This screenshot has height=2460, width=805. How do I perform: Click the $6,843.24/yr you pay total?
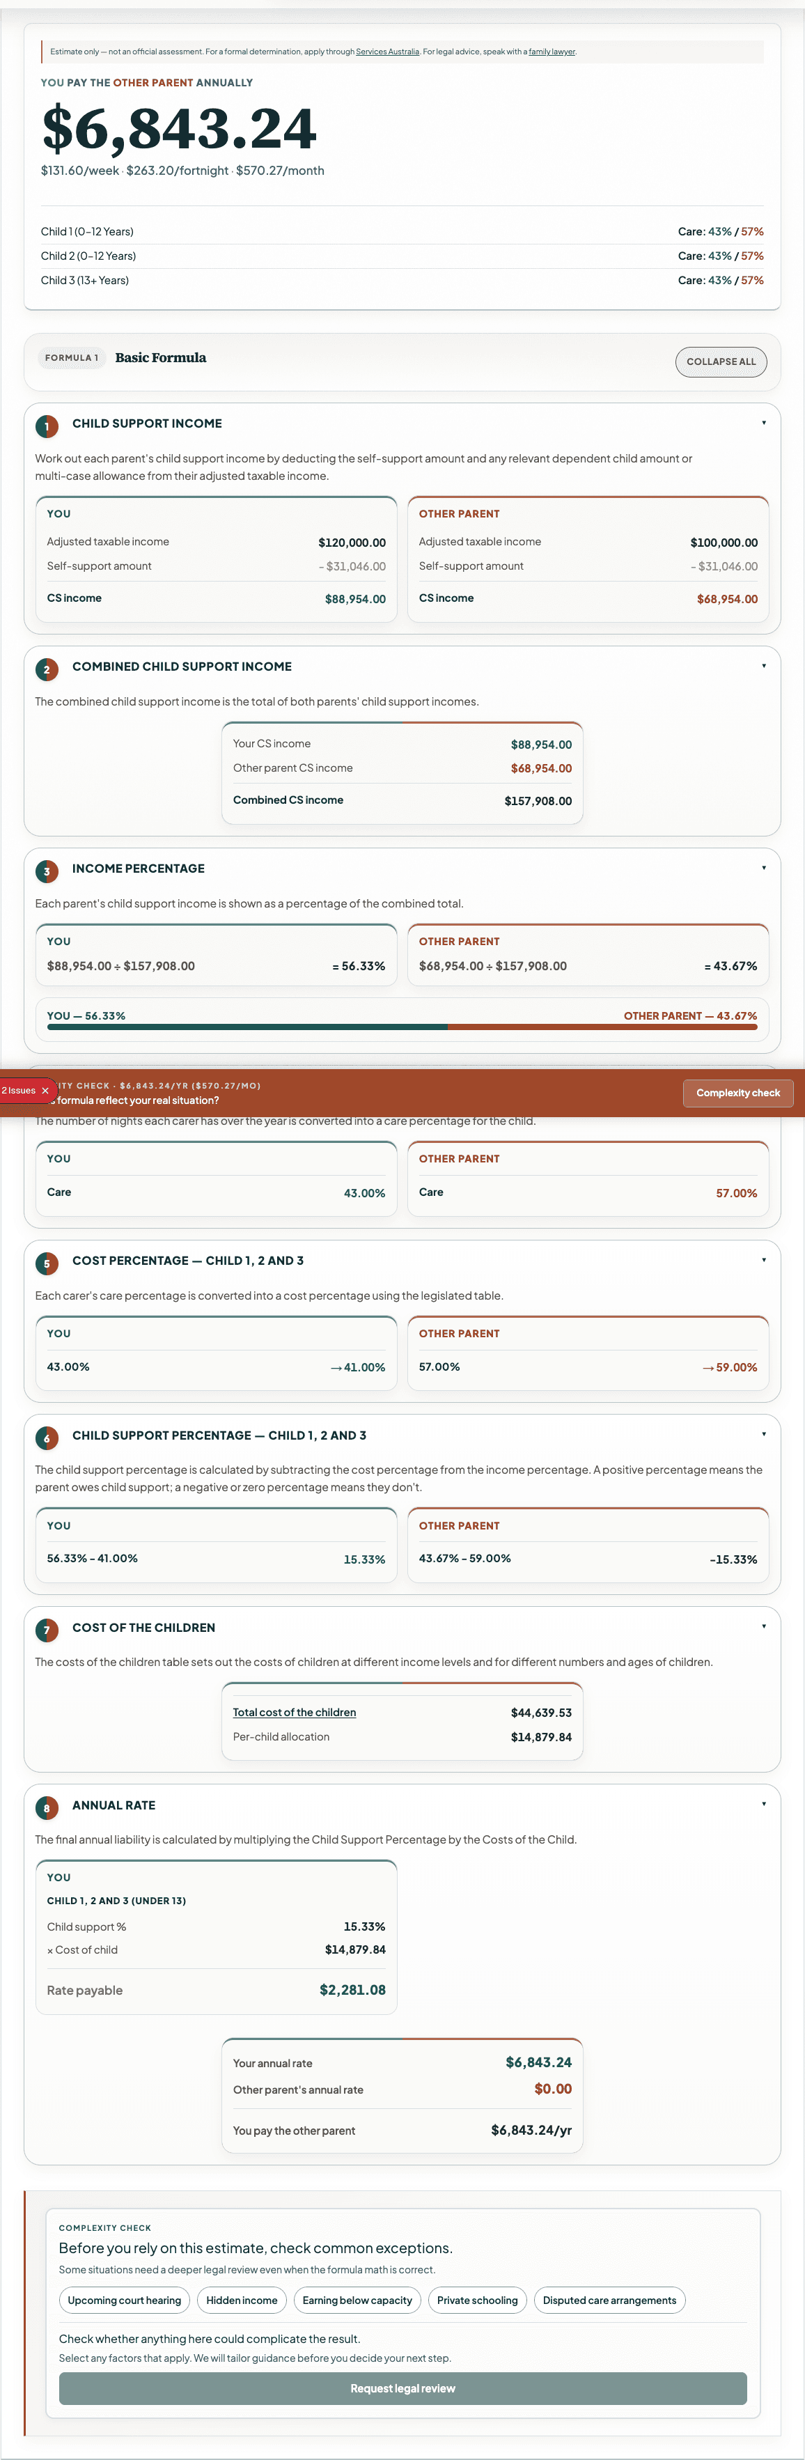tap(532, 2131)
